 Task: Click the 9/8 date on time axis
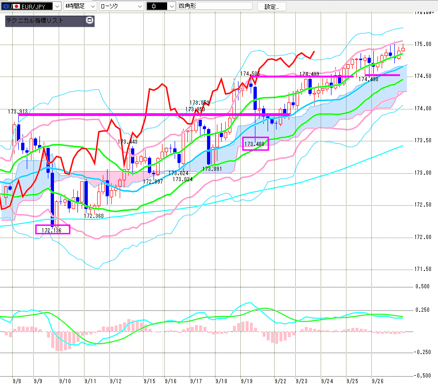click(17, 382)
